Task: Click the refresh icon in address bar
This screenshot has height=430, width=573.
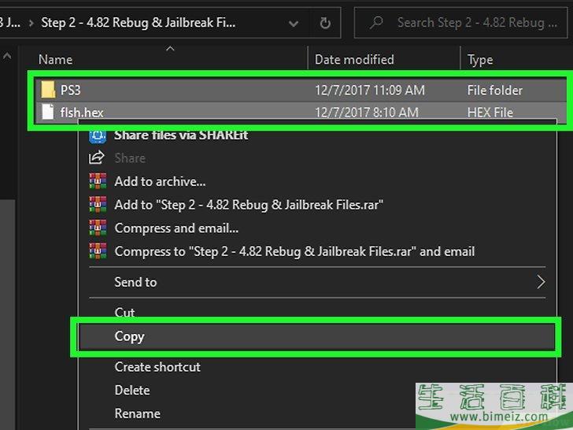Action: 325,23
